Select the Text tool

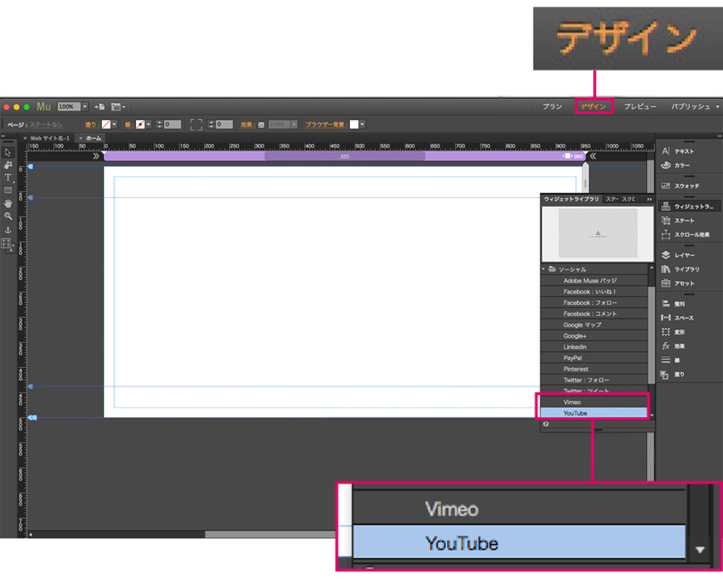pyautogui.click(x=8, y=178)
